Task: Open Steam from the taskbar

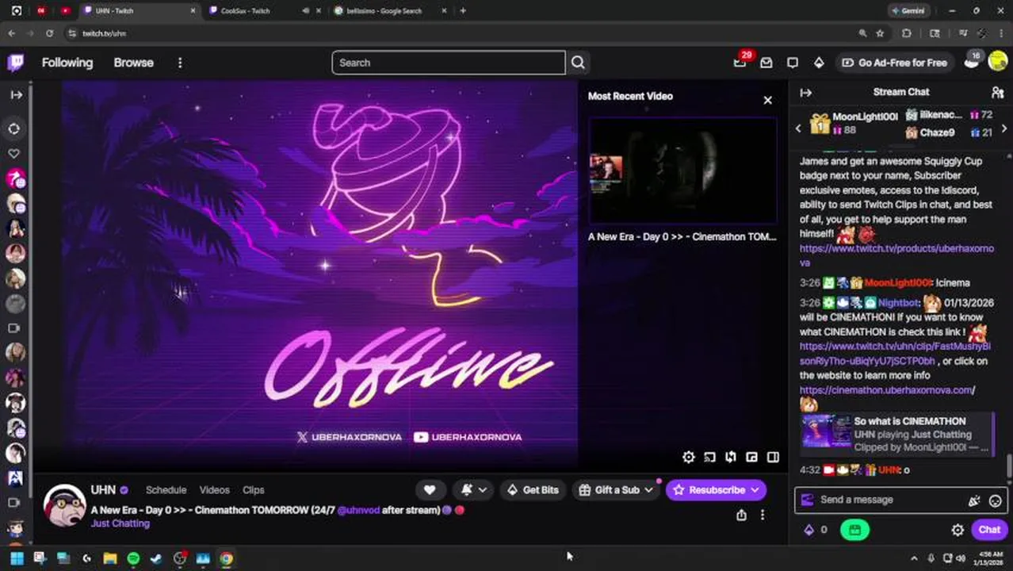Action: [x=156, y=559]
